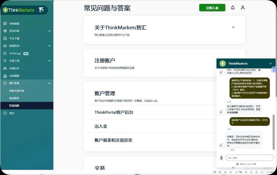Click the 常见问题与答案 page title
This screenshot has height=175, width=277.
point(107,8)
